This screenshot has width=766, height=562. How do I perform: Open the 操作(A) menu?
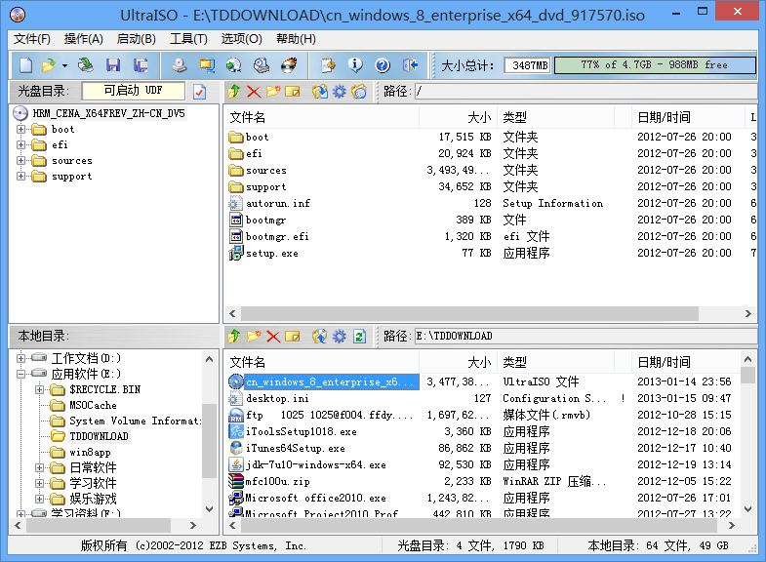84,39
